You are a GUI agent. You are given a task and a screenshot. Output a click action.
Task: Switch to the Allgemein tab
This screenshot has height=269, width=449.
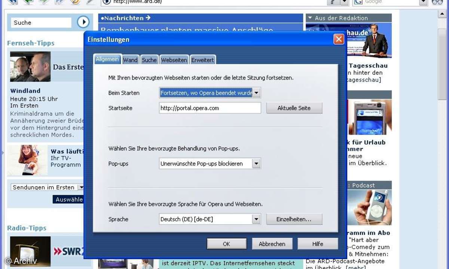[x=107, y=59]
